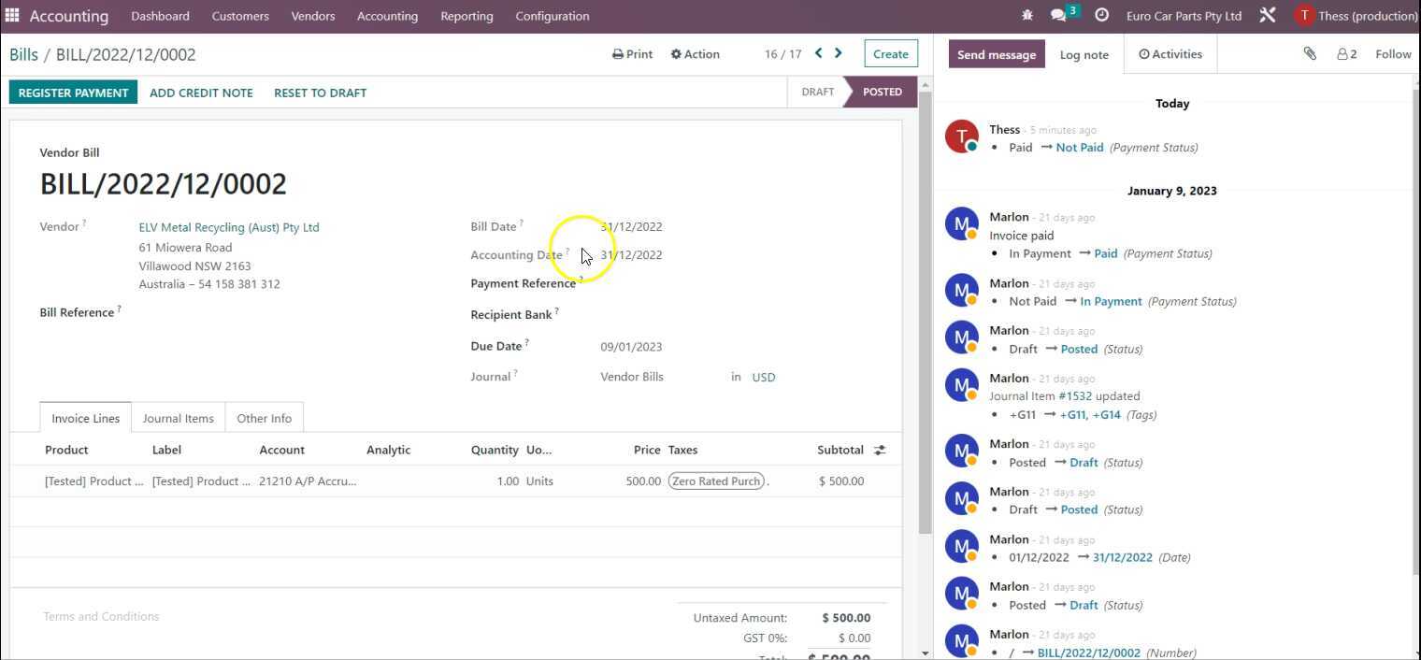Toggle optional columns on invoice lines table
Image resolution: width=1421 pixels, height=660 pixels.
880,450
